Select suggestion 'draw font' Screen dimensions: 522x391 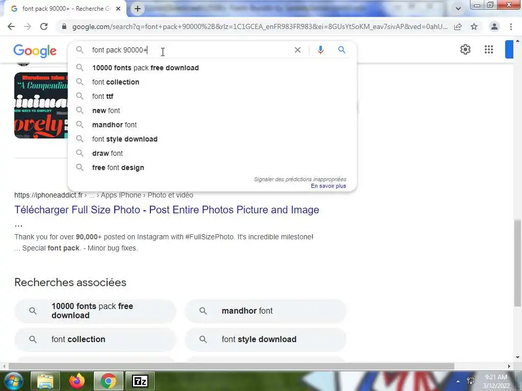(212, 154)
